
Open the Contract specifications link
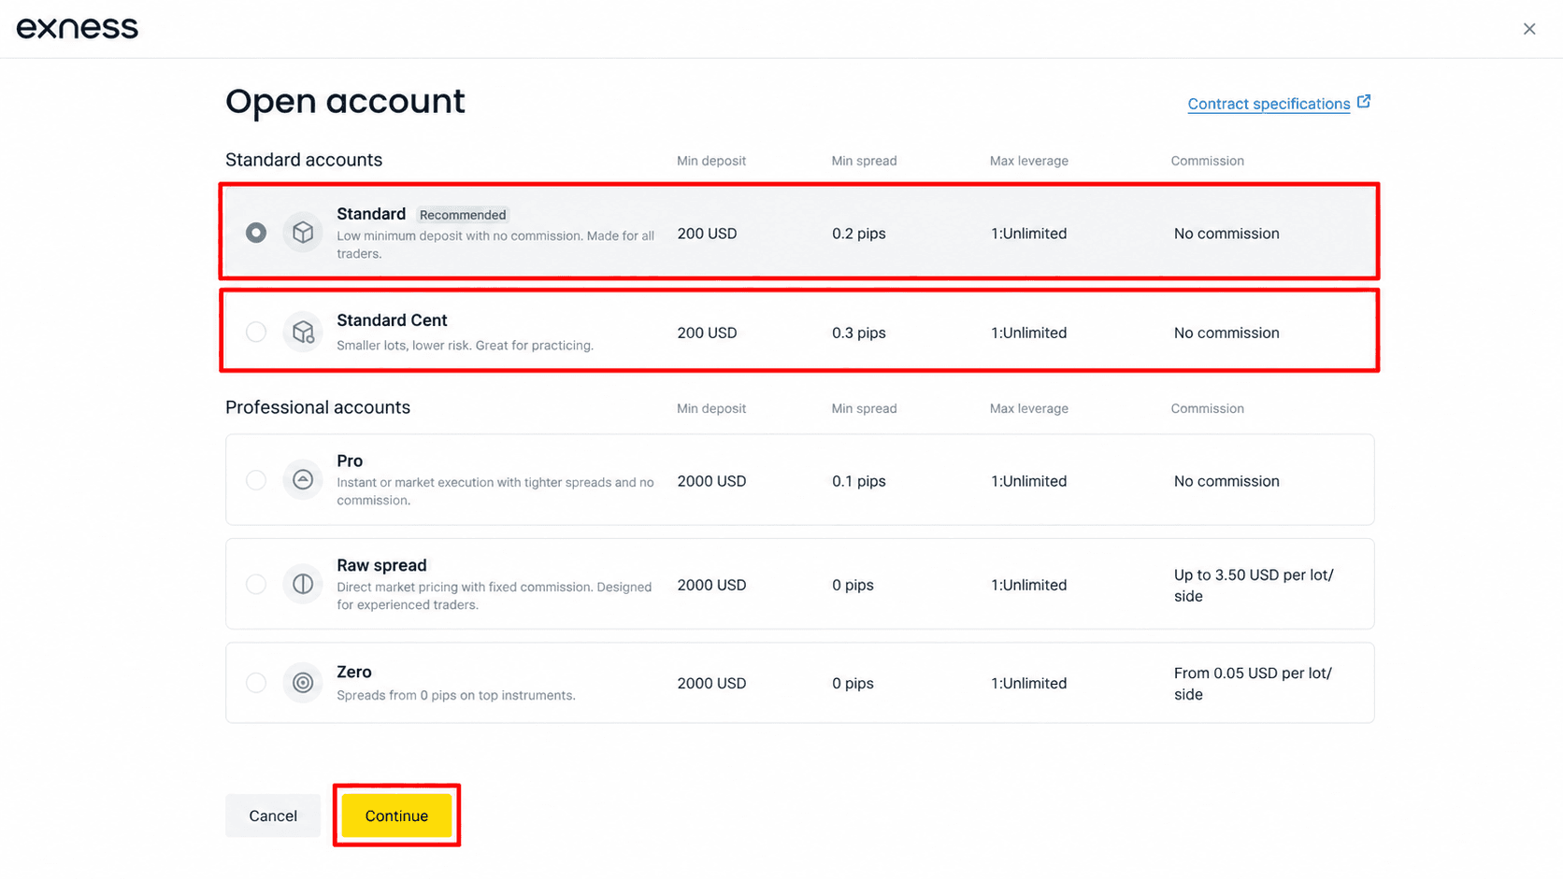tap(1269, 104)
